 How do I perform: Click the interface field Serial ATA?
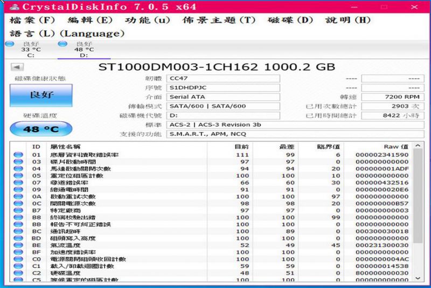click(223, 97)
